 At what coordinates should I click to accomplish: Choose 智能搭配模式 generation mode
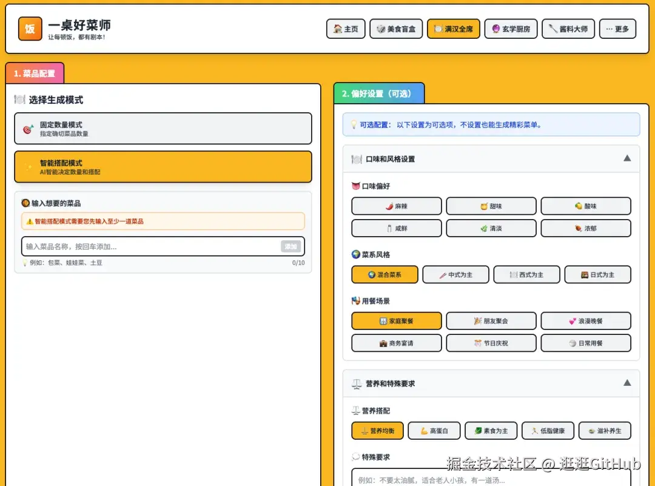pos(163,167)
